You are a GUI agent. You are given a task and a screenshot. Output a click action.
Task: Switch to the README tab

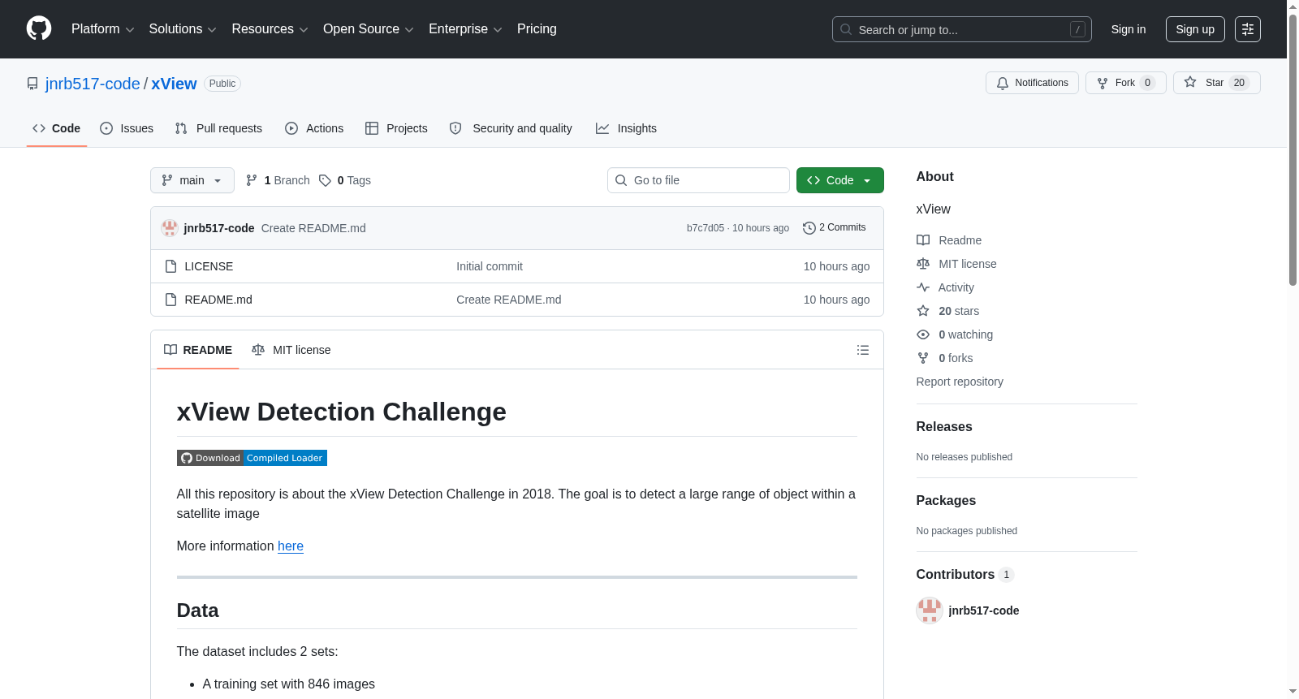[198, 350]
